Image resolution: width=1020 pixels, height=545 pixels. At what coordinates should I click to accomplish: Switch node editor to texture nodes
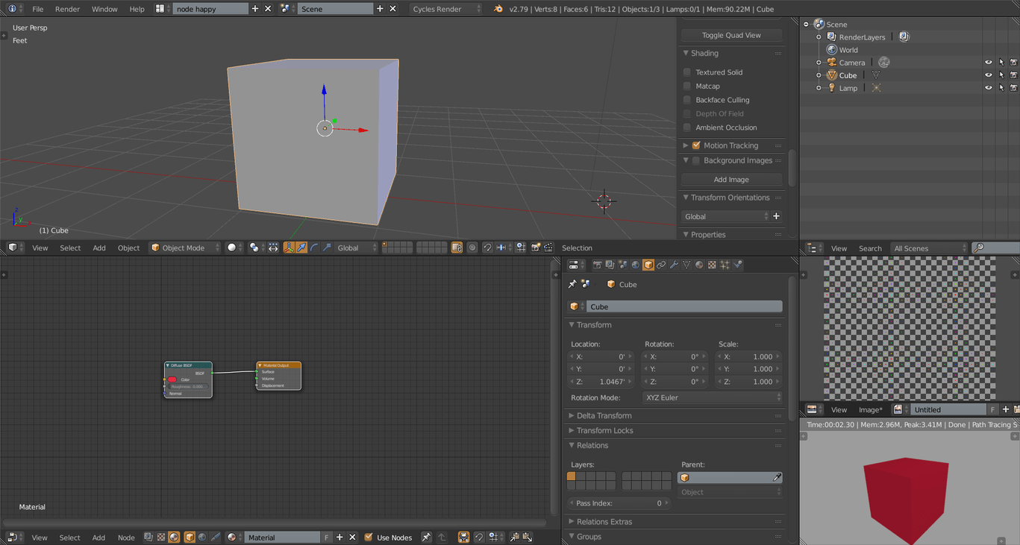[160, 537]
